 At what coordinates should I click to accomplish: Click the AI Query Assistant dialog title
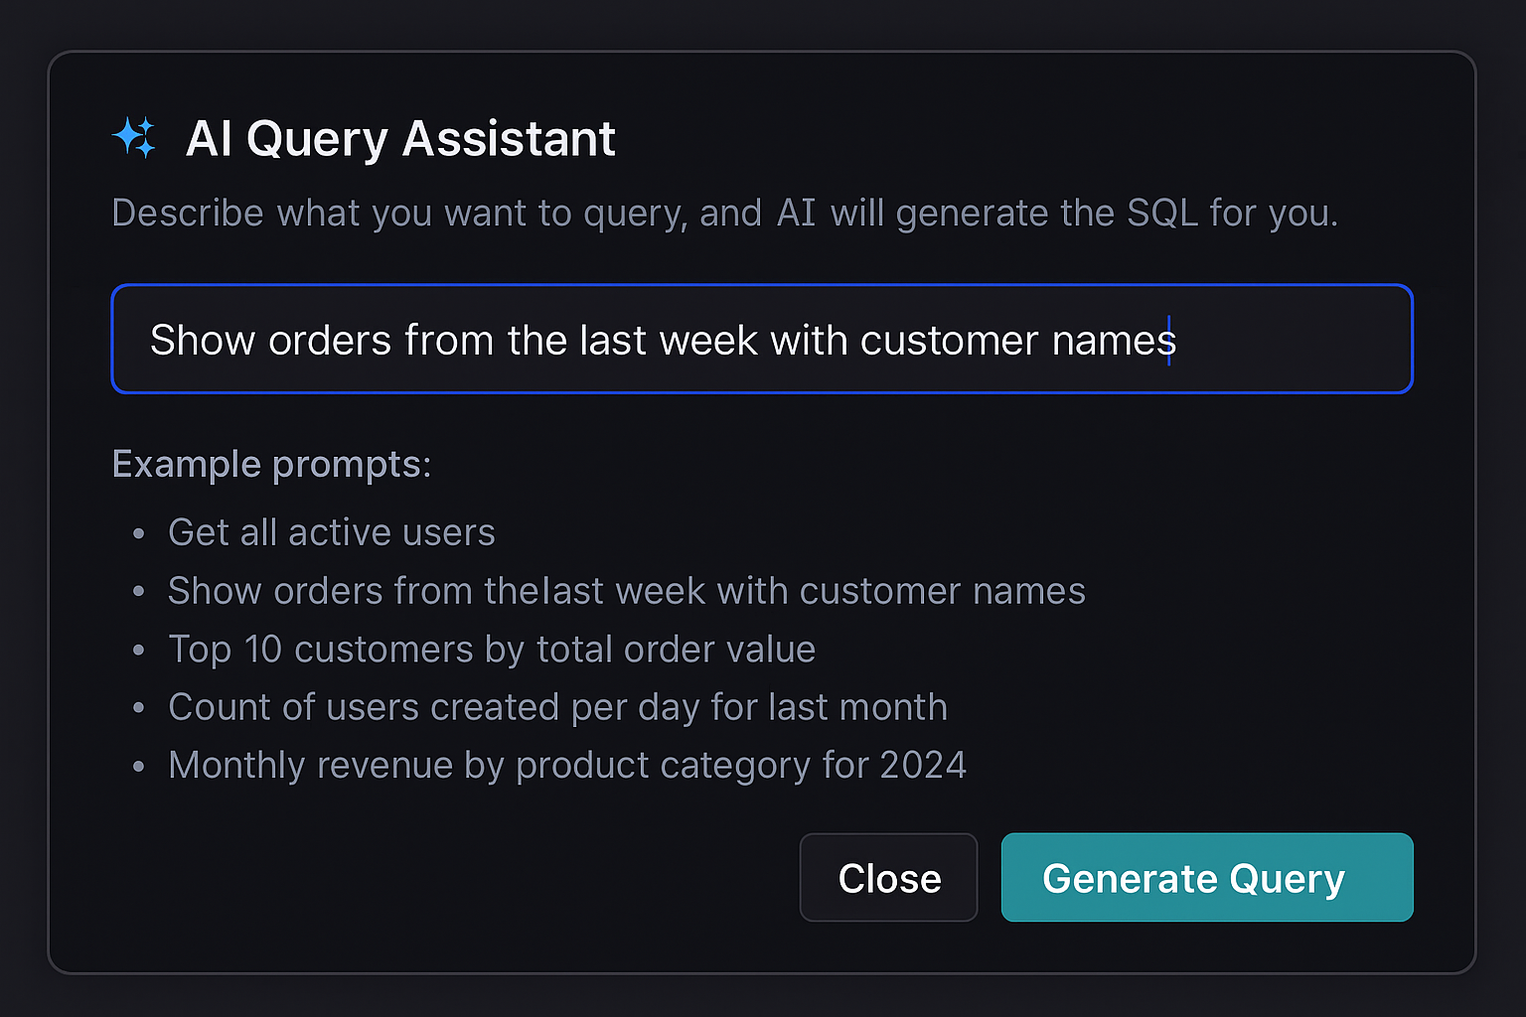401,138
